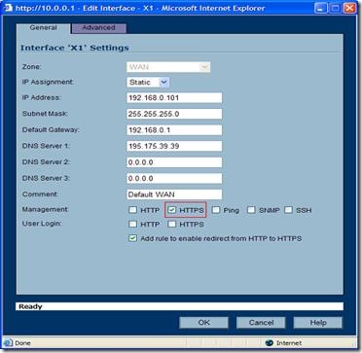Click the IP Address field
The width and height of the screenshot is (362, 353).
174,97
